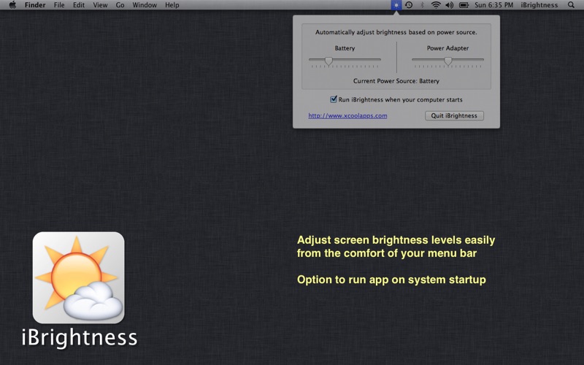
Task: Click the Automatically adjust brightness description text
Action: [396, 32]
